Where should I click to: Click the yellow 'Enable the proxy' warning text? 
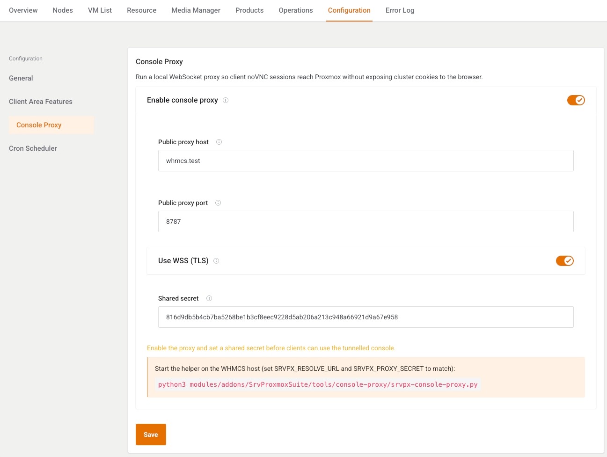(x=271, y=348)
